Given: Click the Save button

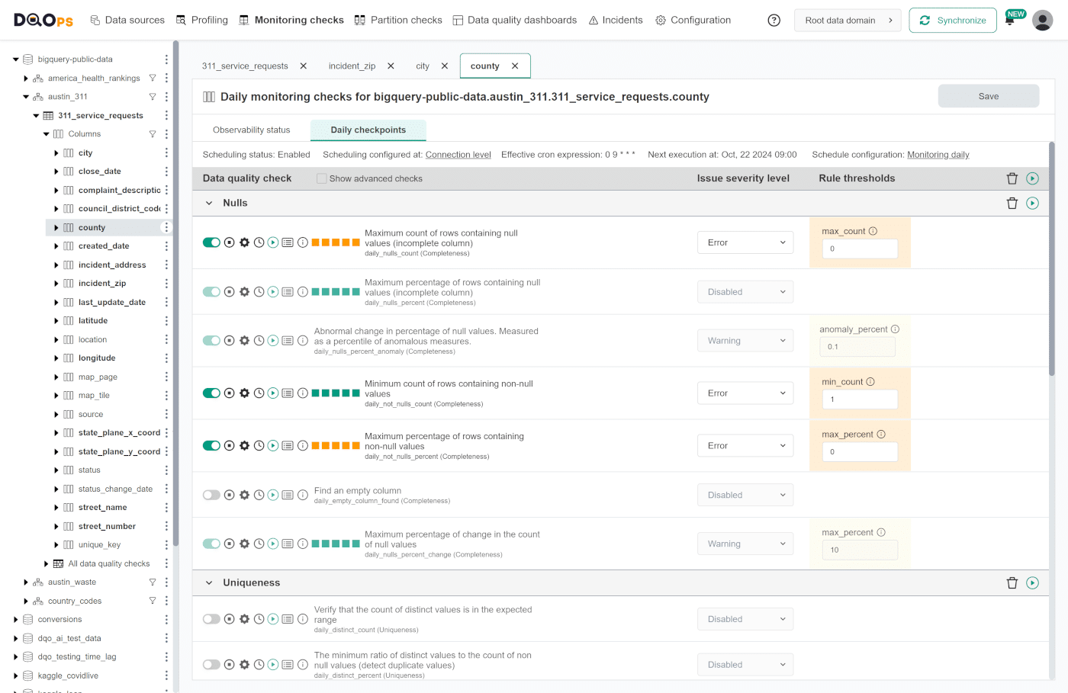Looking at the screenshot, I should pos(988,96).
